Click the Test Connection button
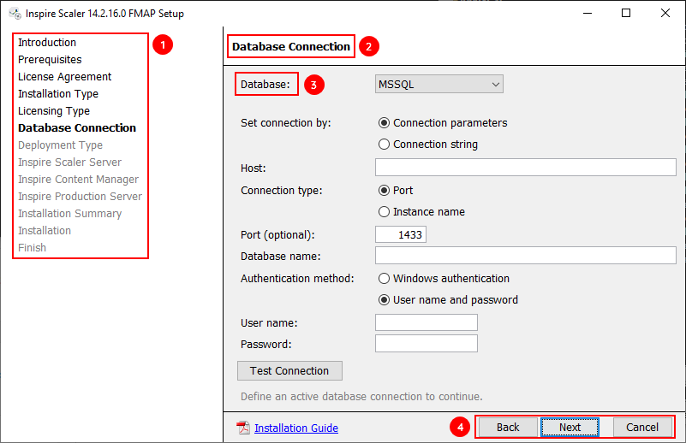Viewport: 686px width, 443px height. click(x=289, y=371)
